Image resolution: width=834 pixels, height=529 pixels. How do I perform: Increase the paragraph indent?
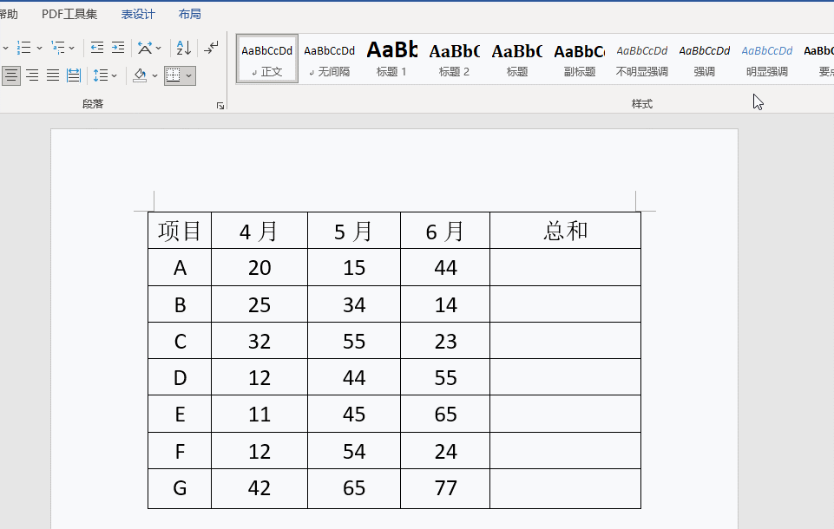tap(118, 48)
